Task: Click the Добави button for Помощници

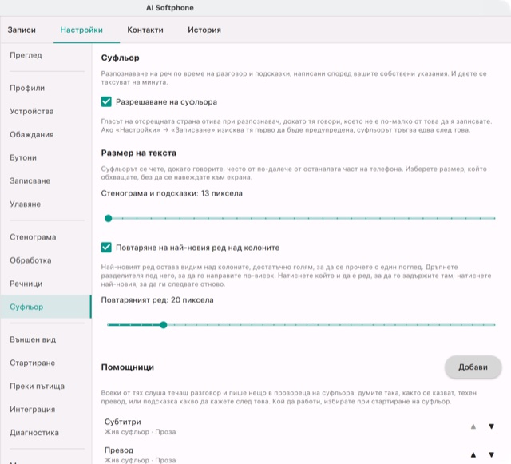Action: [x=473, y=367]
